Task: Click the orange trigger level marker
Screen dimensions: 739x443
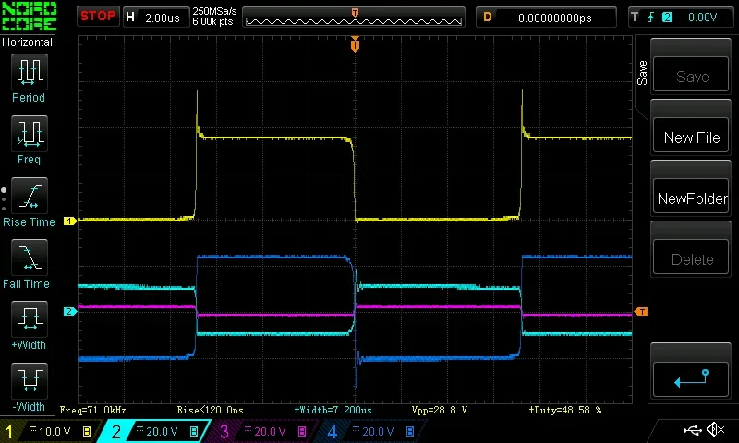Action: (x=641, y=312)
